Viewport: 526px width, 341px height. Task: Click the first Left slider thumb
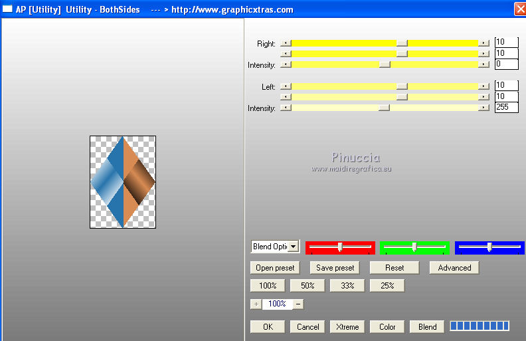pyautogui.click(x=402, y=86)
